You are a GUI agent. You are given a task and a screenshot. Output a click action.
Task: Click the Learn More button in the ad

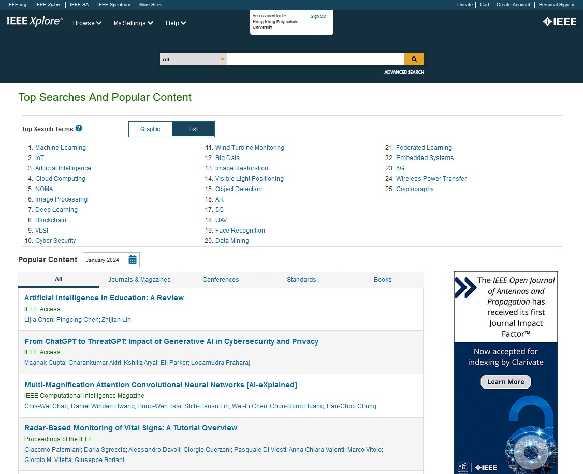(506, 382)
